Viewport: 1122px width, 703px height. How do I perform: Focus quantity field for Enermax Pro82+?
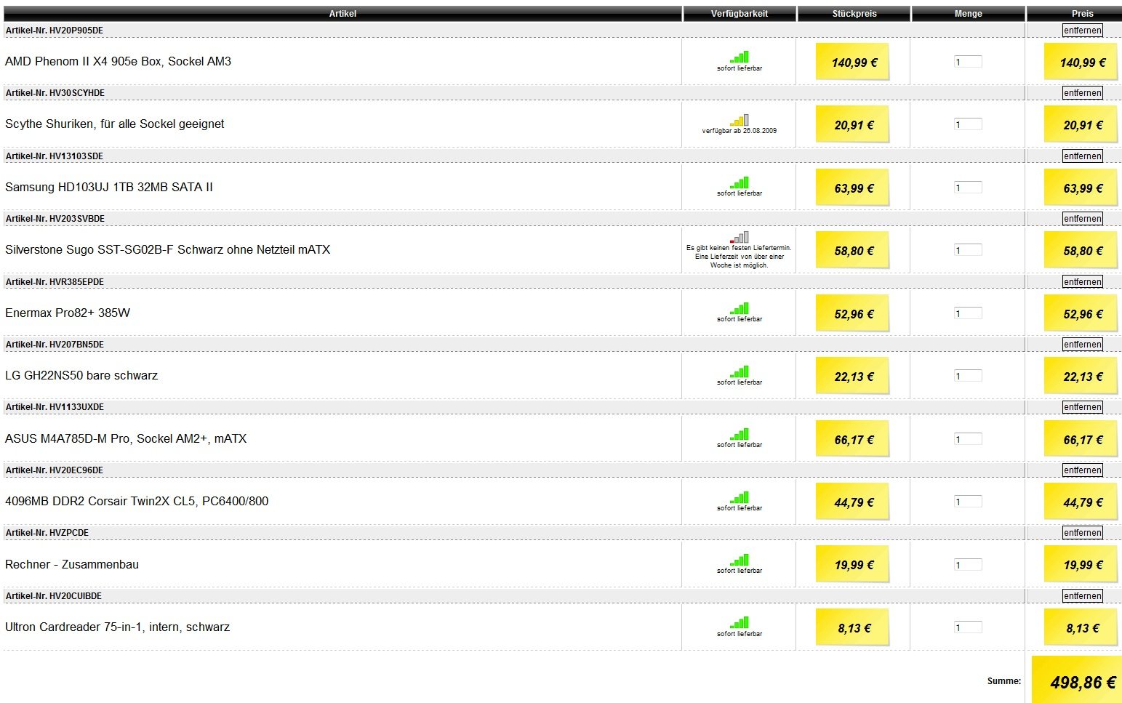pyautogui.click(x=968, y=313)
